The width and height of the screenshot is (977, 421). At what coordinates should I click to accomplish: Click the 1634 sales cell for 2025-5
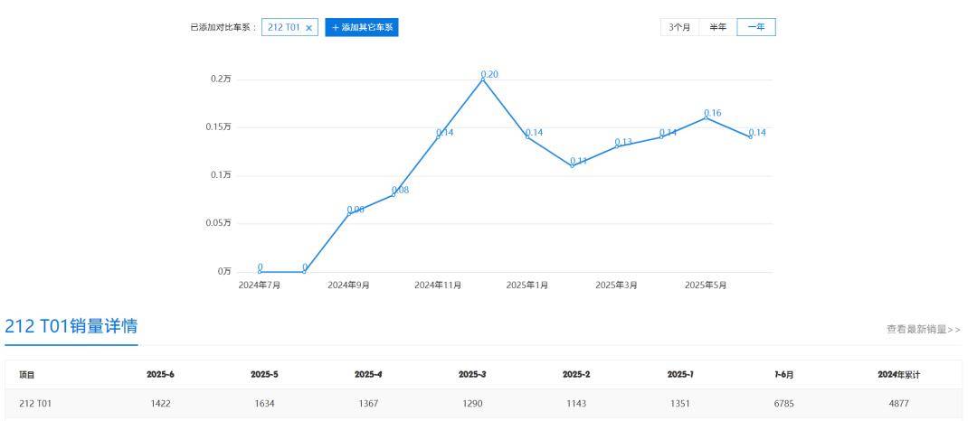click(x=263, y=405)
